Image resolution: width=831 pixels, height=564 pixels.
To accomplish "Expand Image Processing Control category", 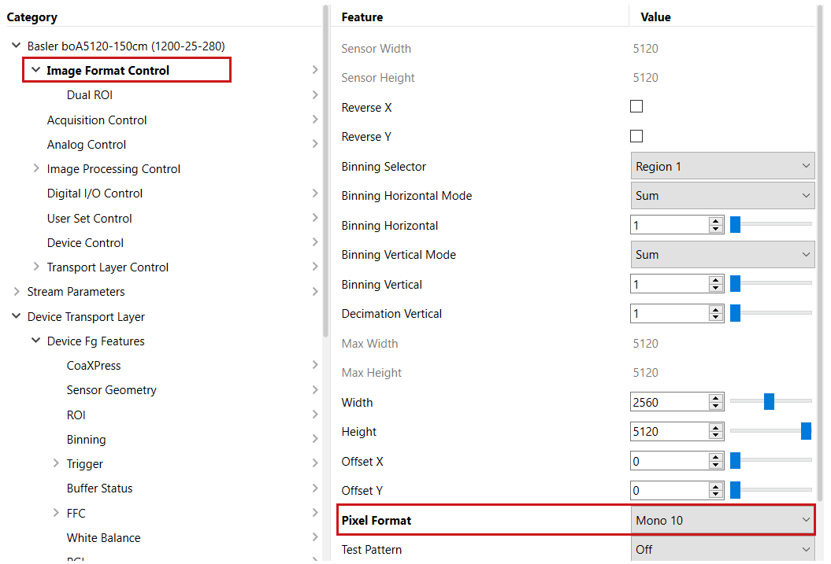I will click(x=36, y=168).
